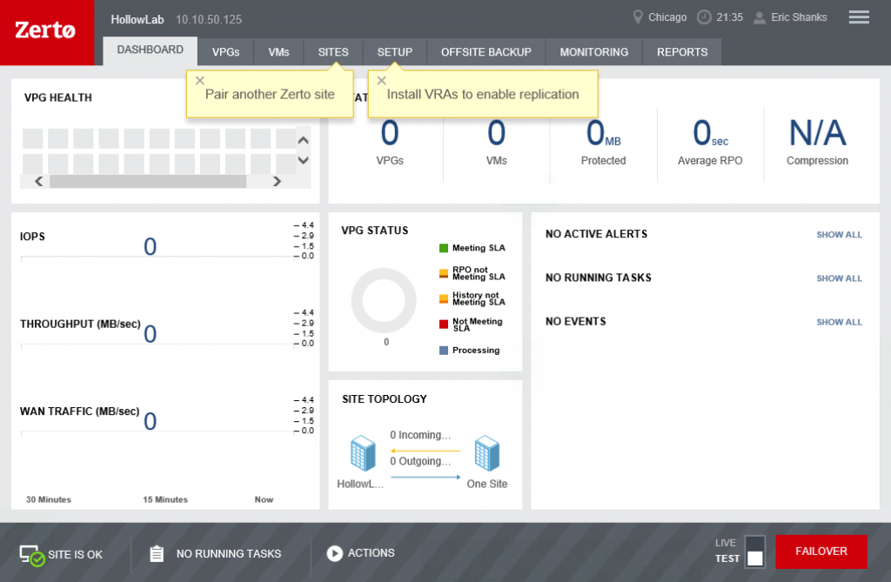This screenshot has height=582, width=891.
Task: Click the VPG Health horizontal scrollbar
Action: pos(148,181)
